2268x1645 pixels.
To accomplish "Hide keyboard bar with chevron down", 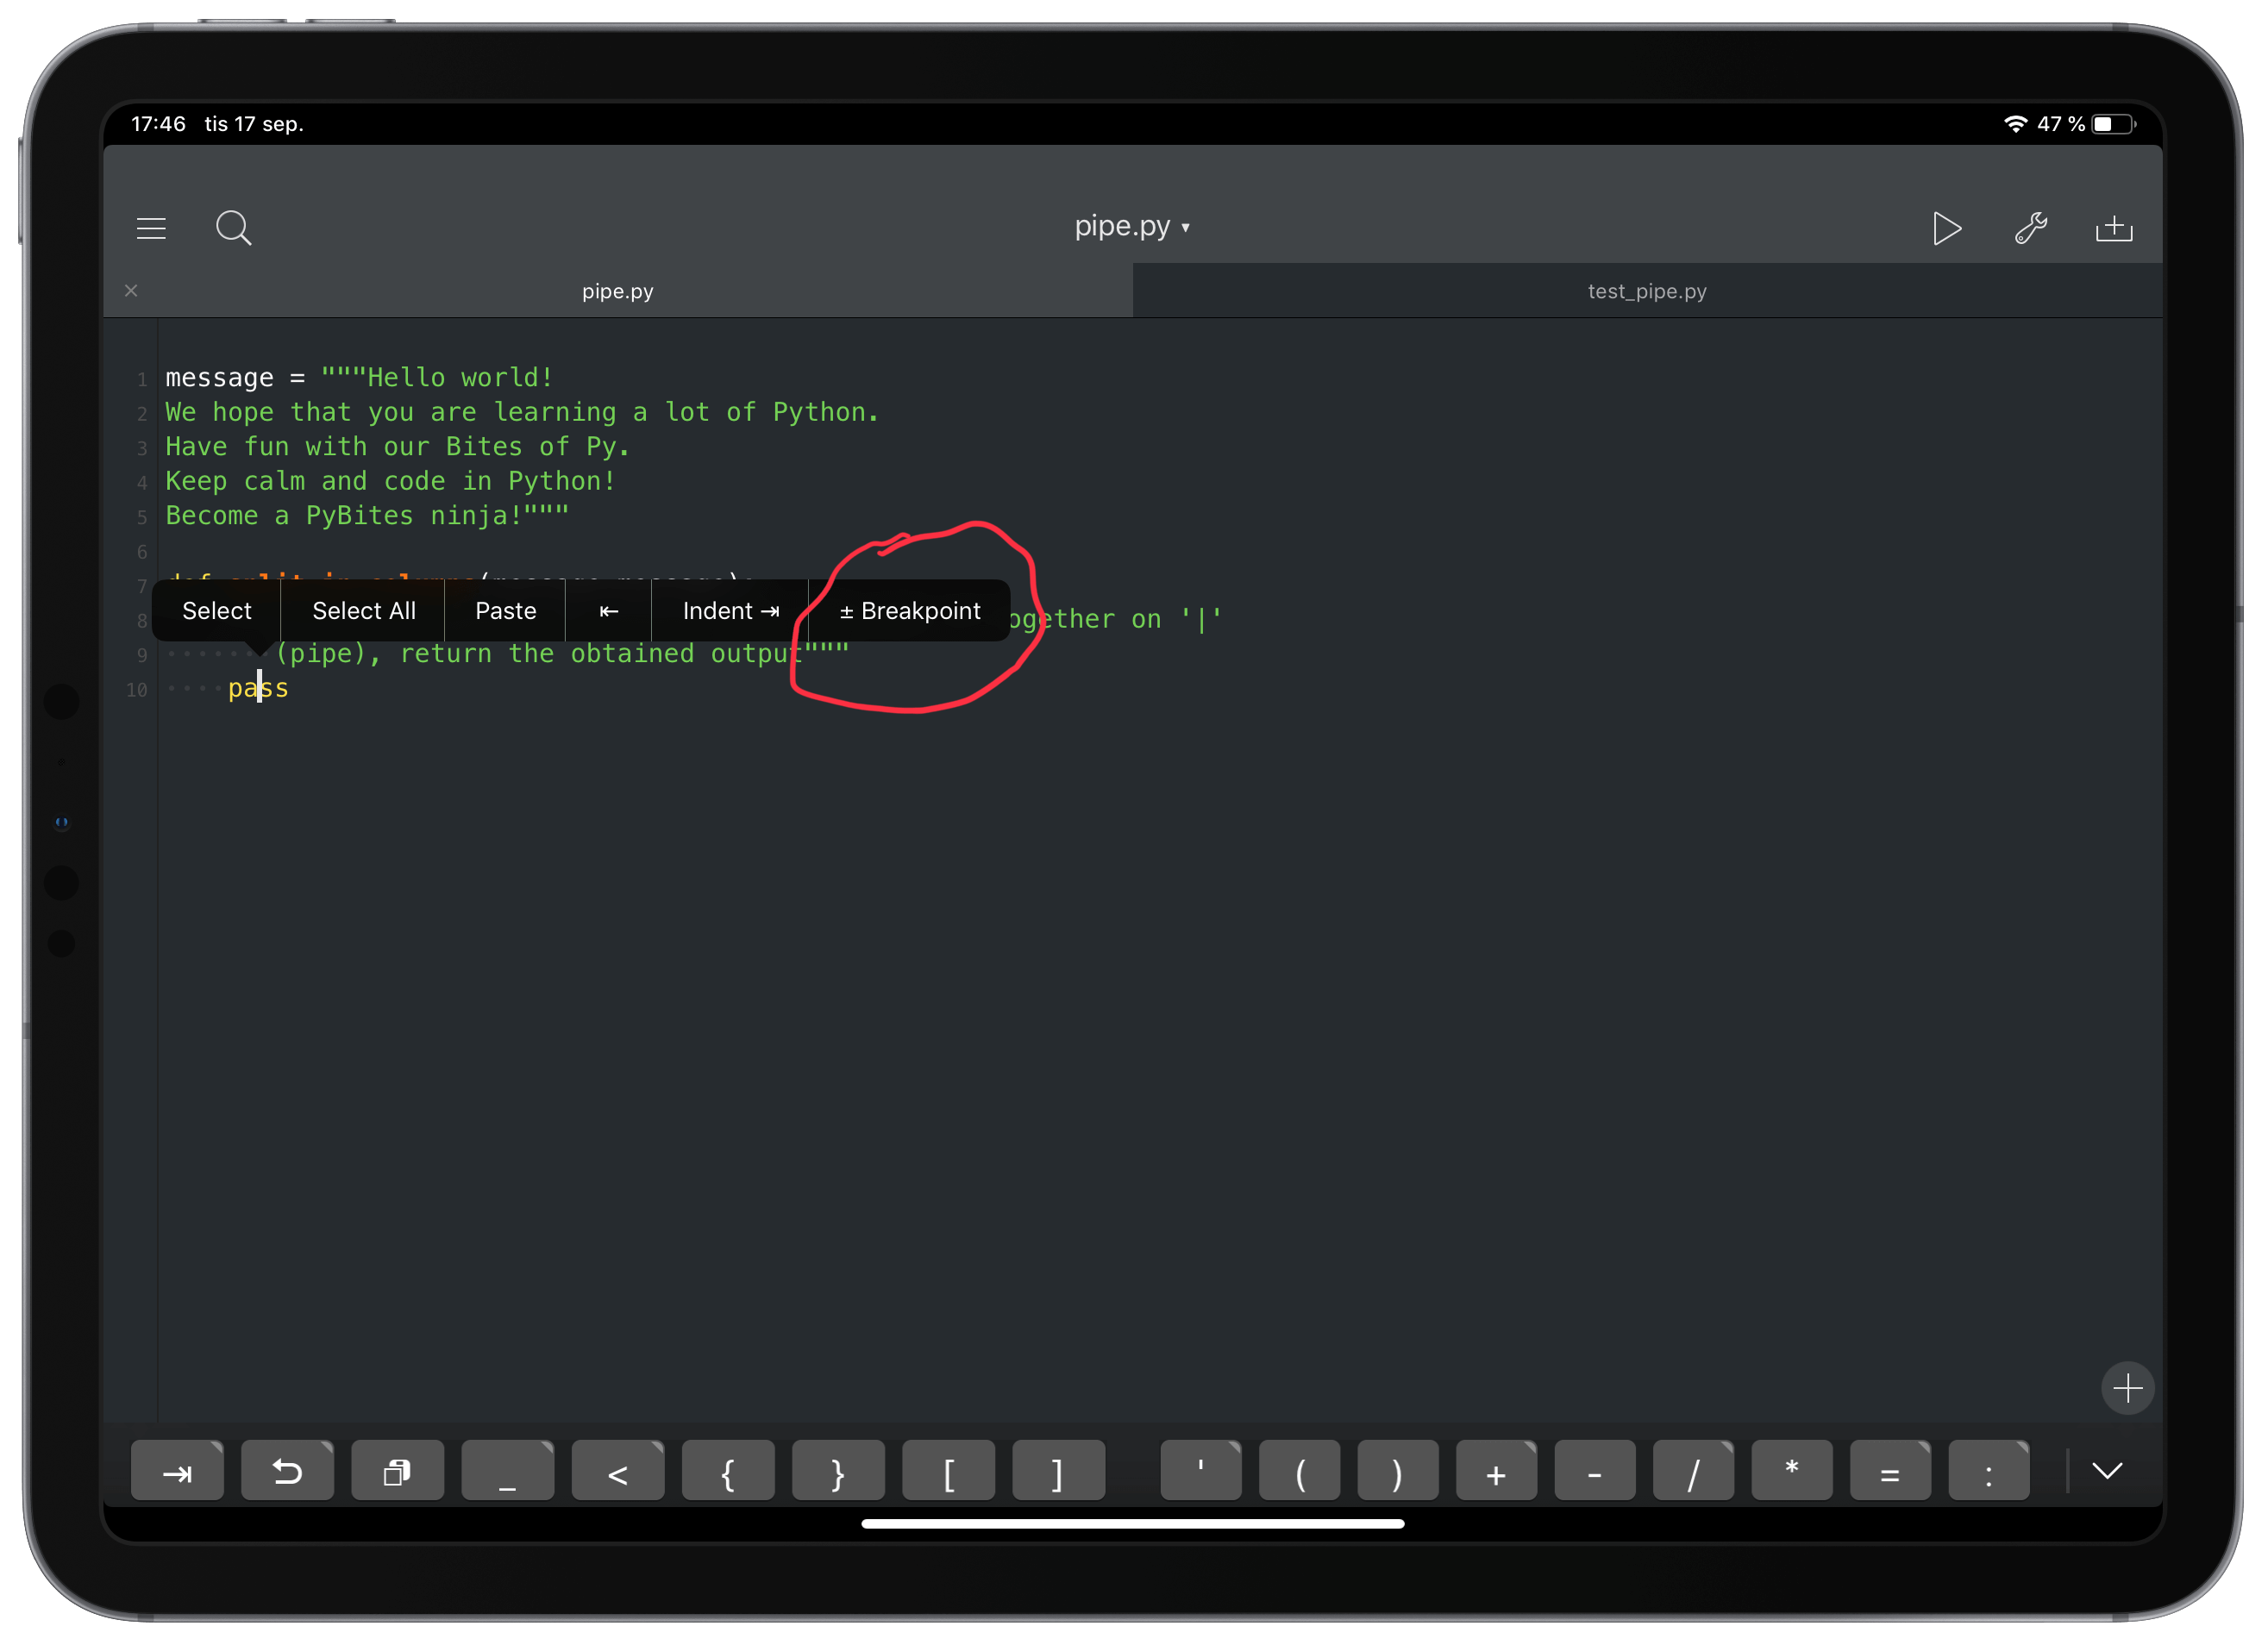I will click(2107, 1471).
